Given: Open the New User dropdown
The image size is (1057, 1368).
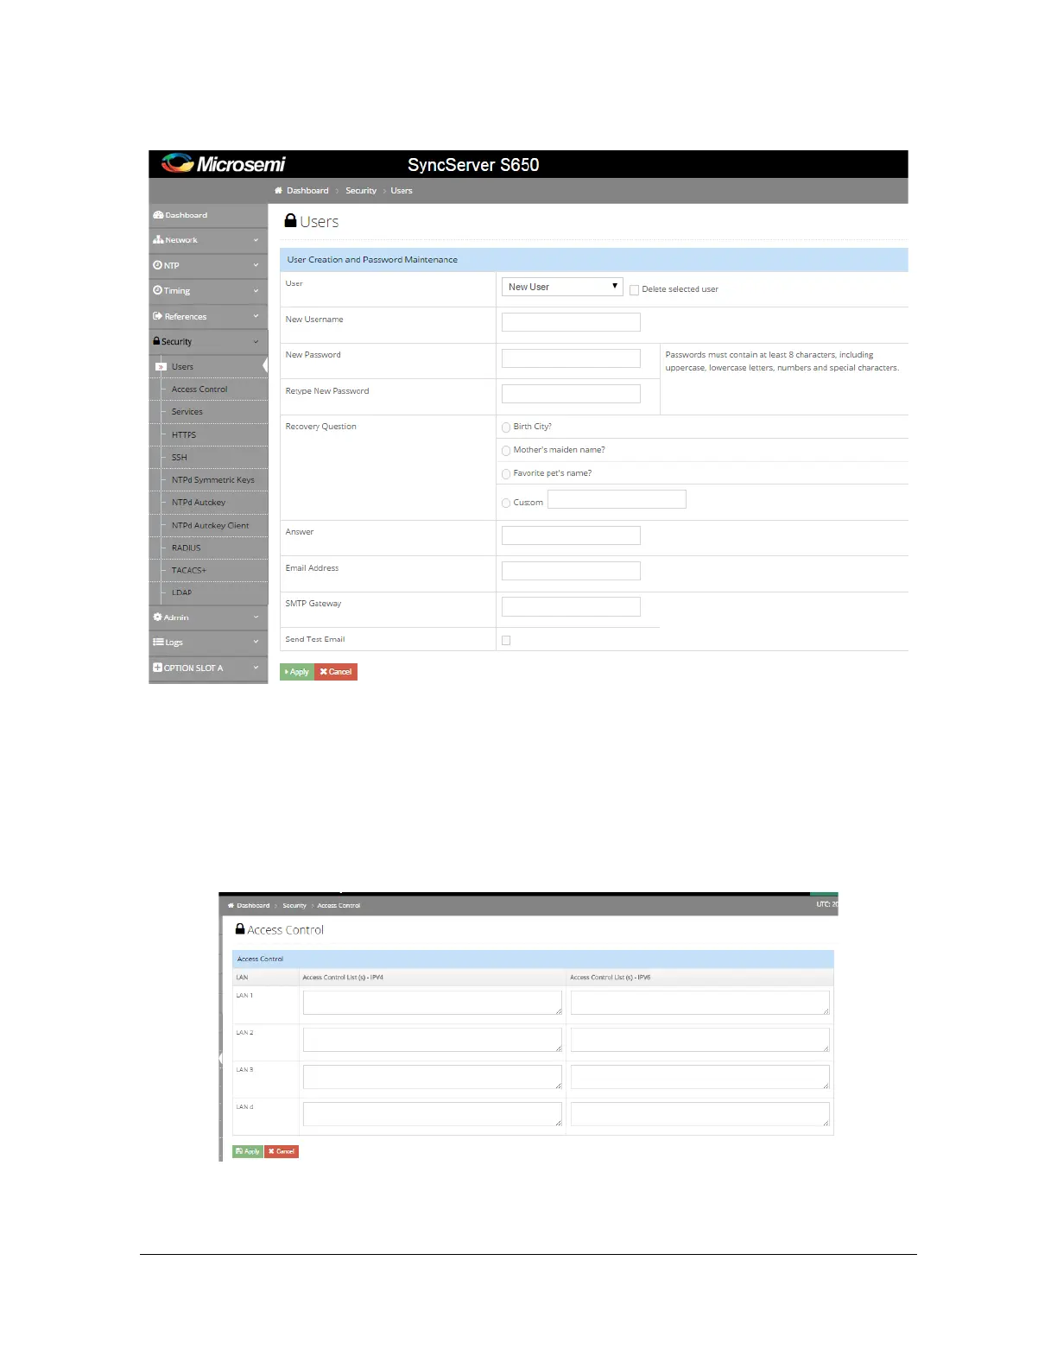Looking at the screenshot, I should coord(562,287).
